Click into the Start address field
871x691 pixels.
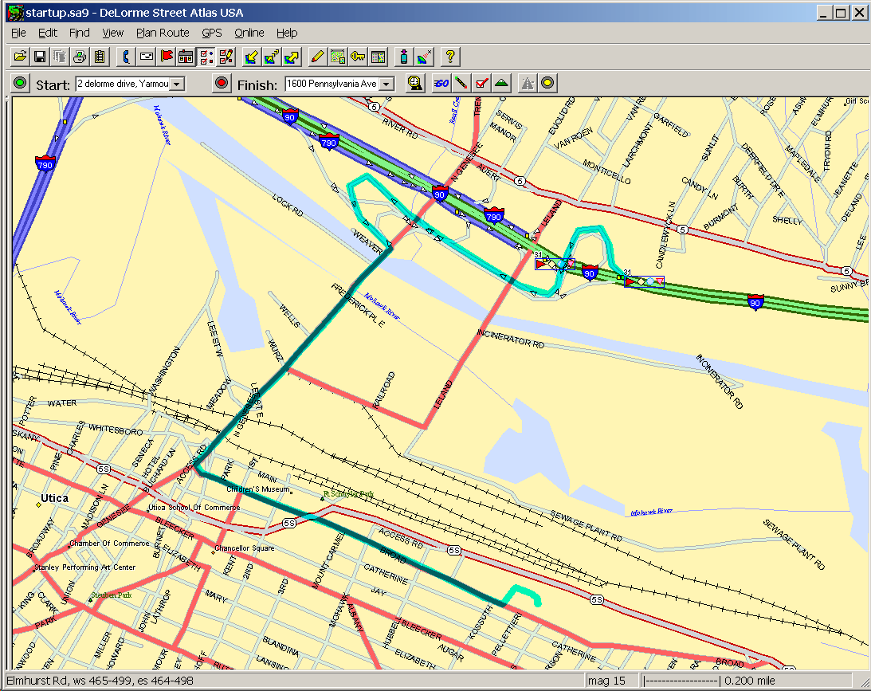point(123,84)
